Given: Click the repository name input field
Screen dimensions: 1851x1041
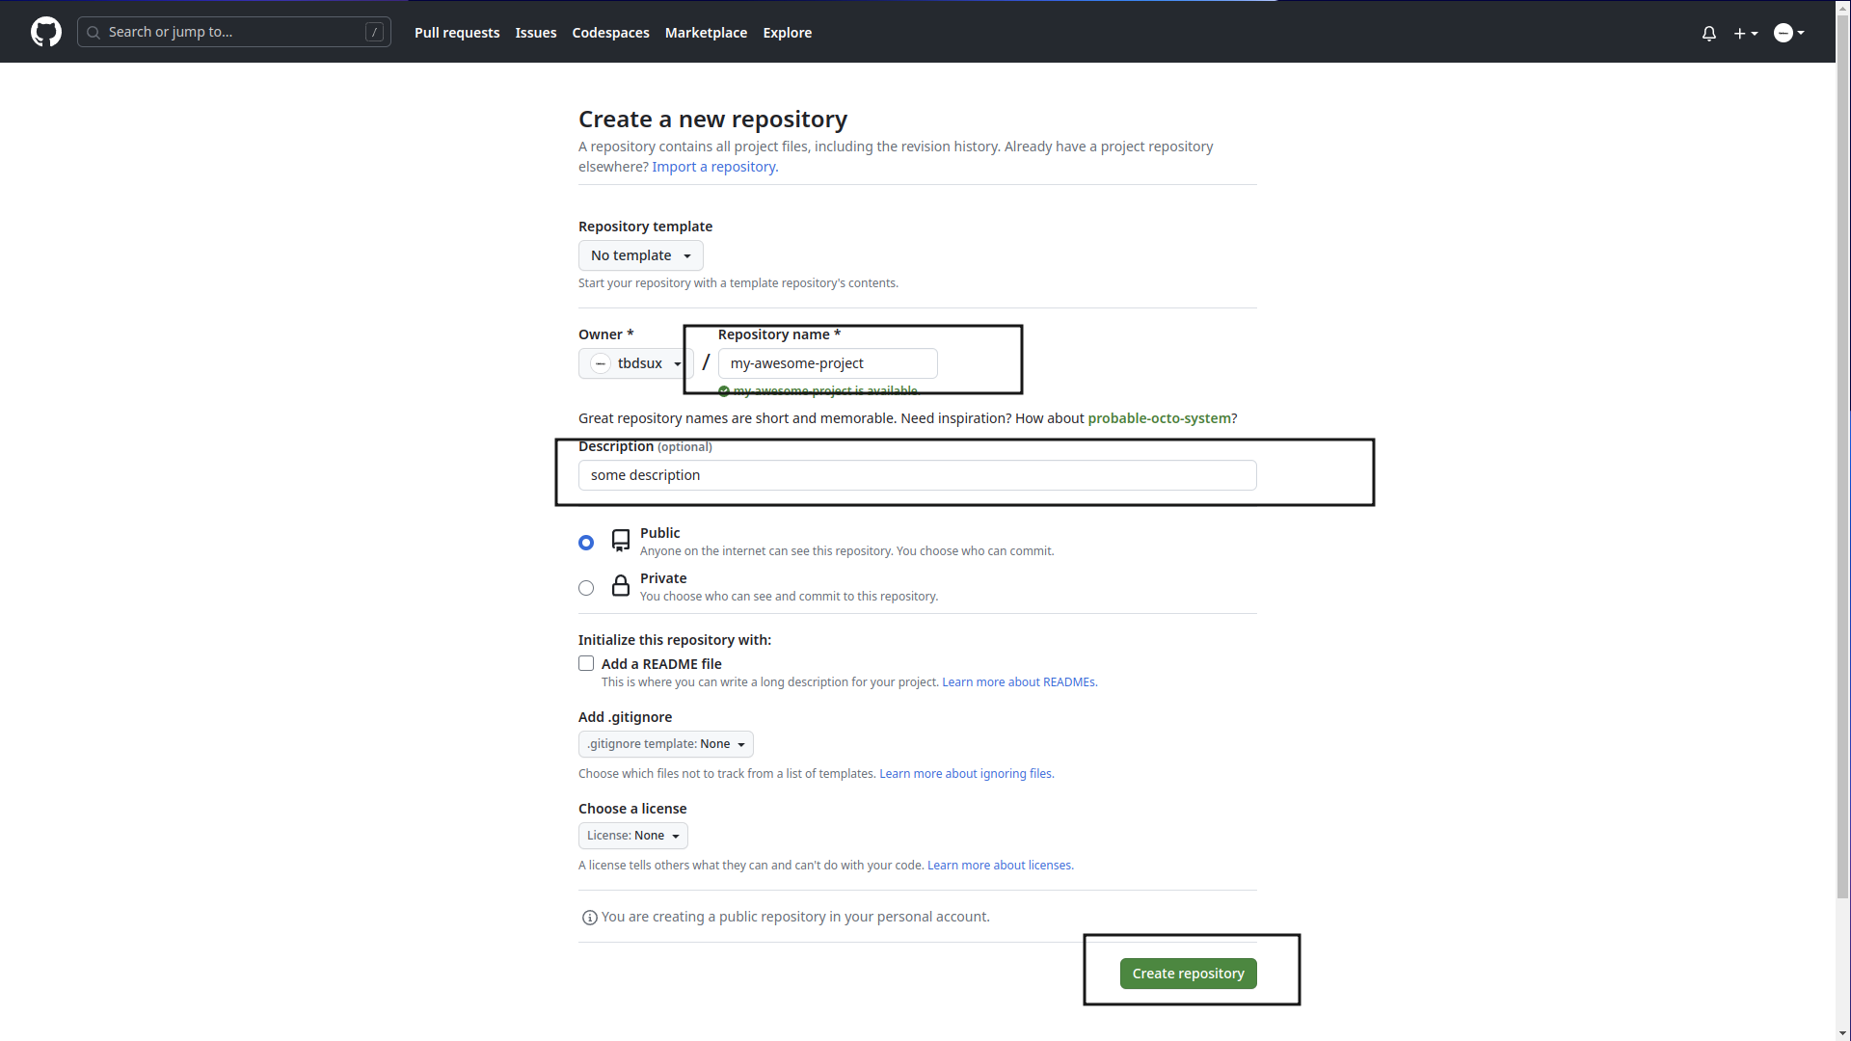Looking at the screenshot, I should tap(827, 362).
